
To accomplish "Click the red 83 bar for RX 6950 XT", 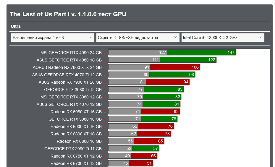I will pos(161,111).
